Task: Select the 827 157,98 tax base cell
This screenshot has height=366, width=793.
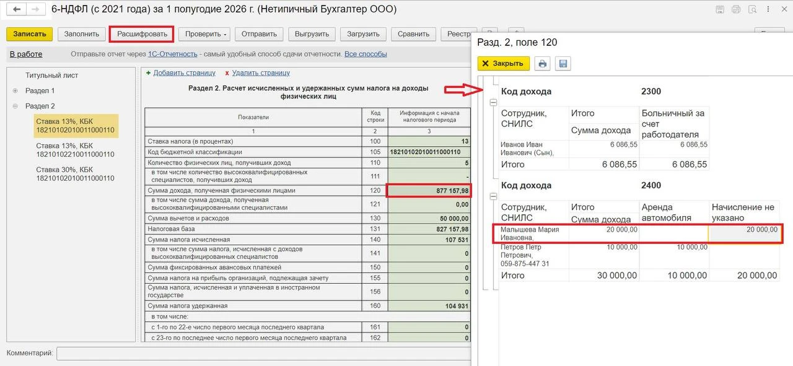Action: click(x=429, y=229)
